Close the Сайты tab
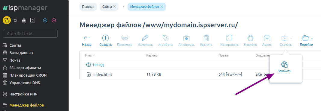This screenshot has width=321, height=111. tap(115, 7)
